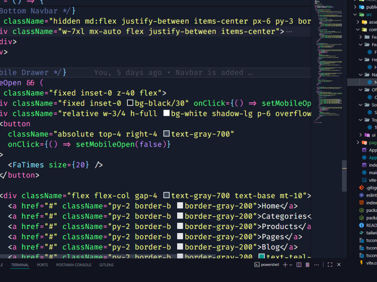
Task: Click border-gray-200 swatch on Products link line
Action: 180,226
